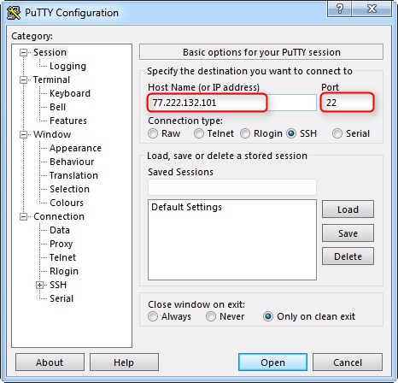Viewport: 398px width, 383px height.
Task: Click the PuTTY icon in title bar
Action: pos(14,13)
